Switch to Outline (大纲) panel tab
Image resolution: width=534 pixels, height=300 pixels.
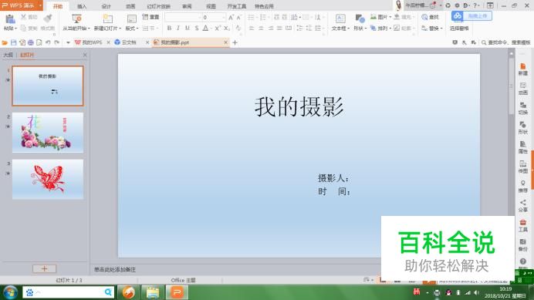tap(8, 55)
